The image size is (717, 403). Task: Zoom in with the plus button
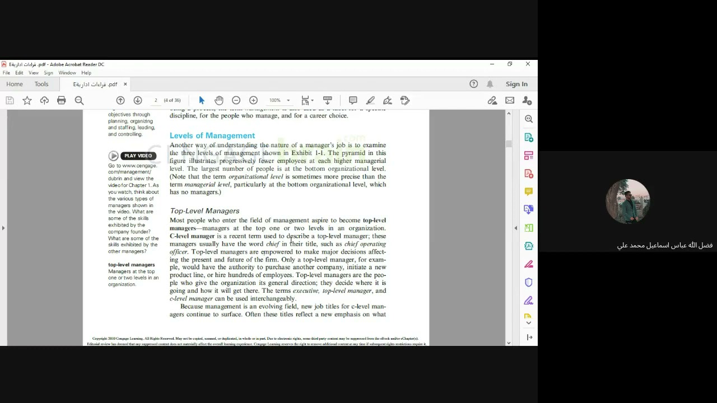[253, 100]
